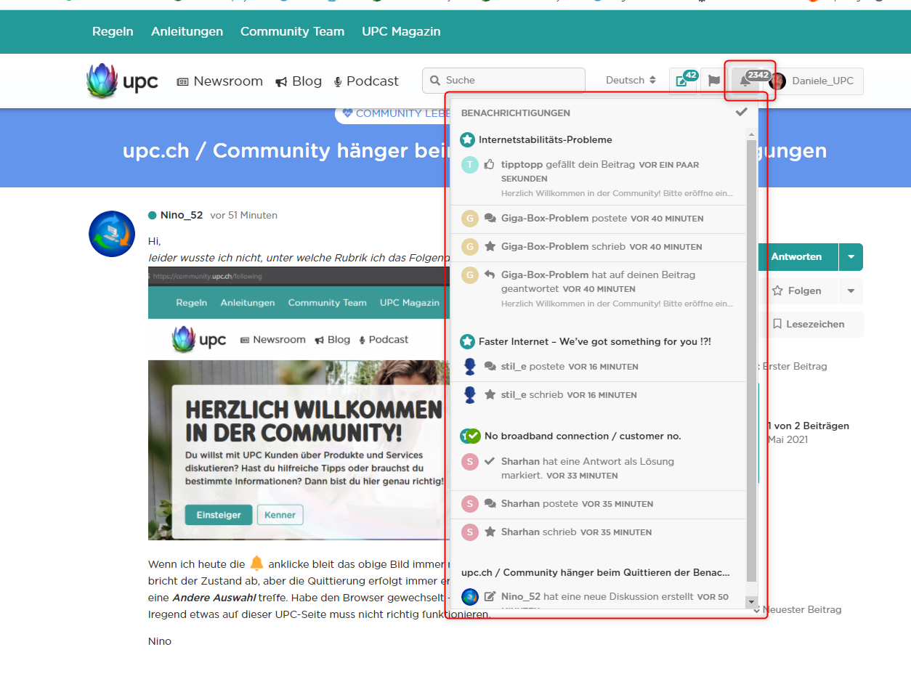Viewport: 911px width, 687px height.
Task: Mark all notifications as read checkmark
Action: point(741,112)
